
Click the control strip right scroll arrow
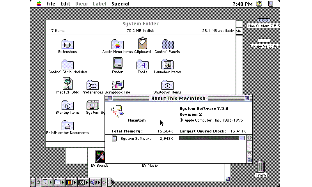104,182
